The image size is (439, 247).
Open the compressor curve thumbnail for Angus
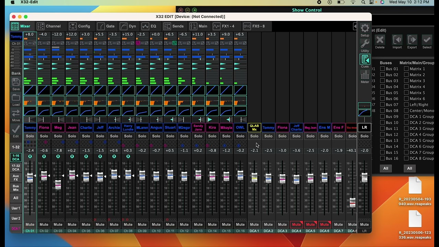[156, 111]
